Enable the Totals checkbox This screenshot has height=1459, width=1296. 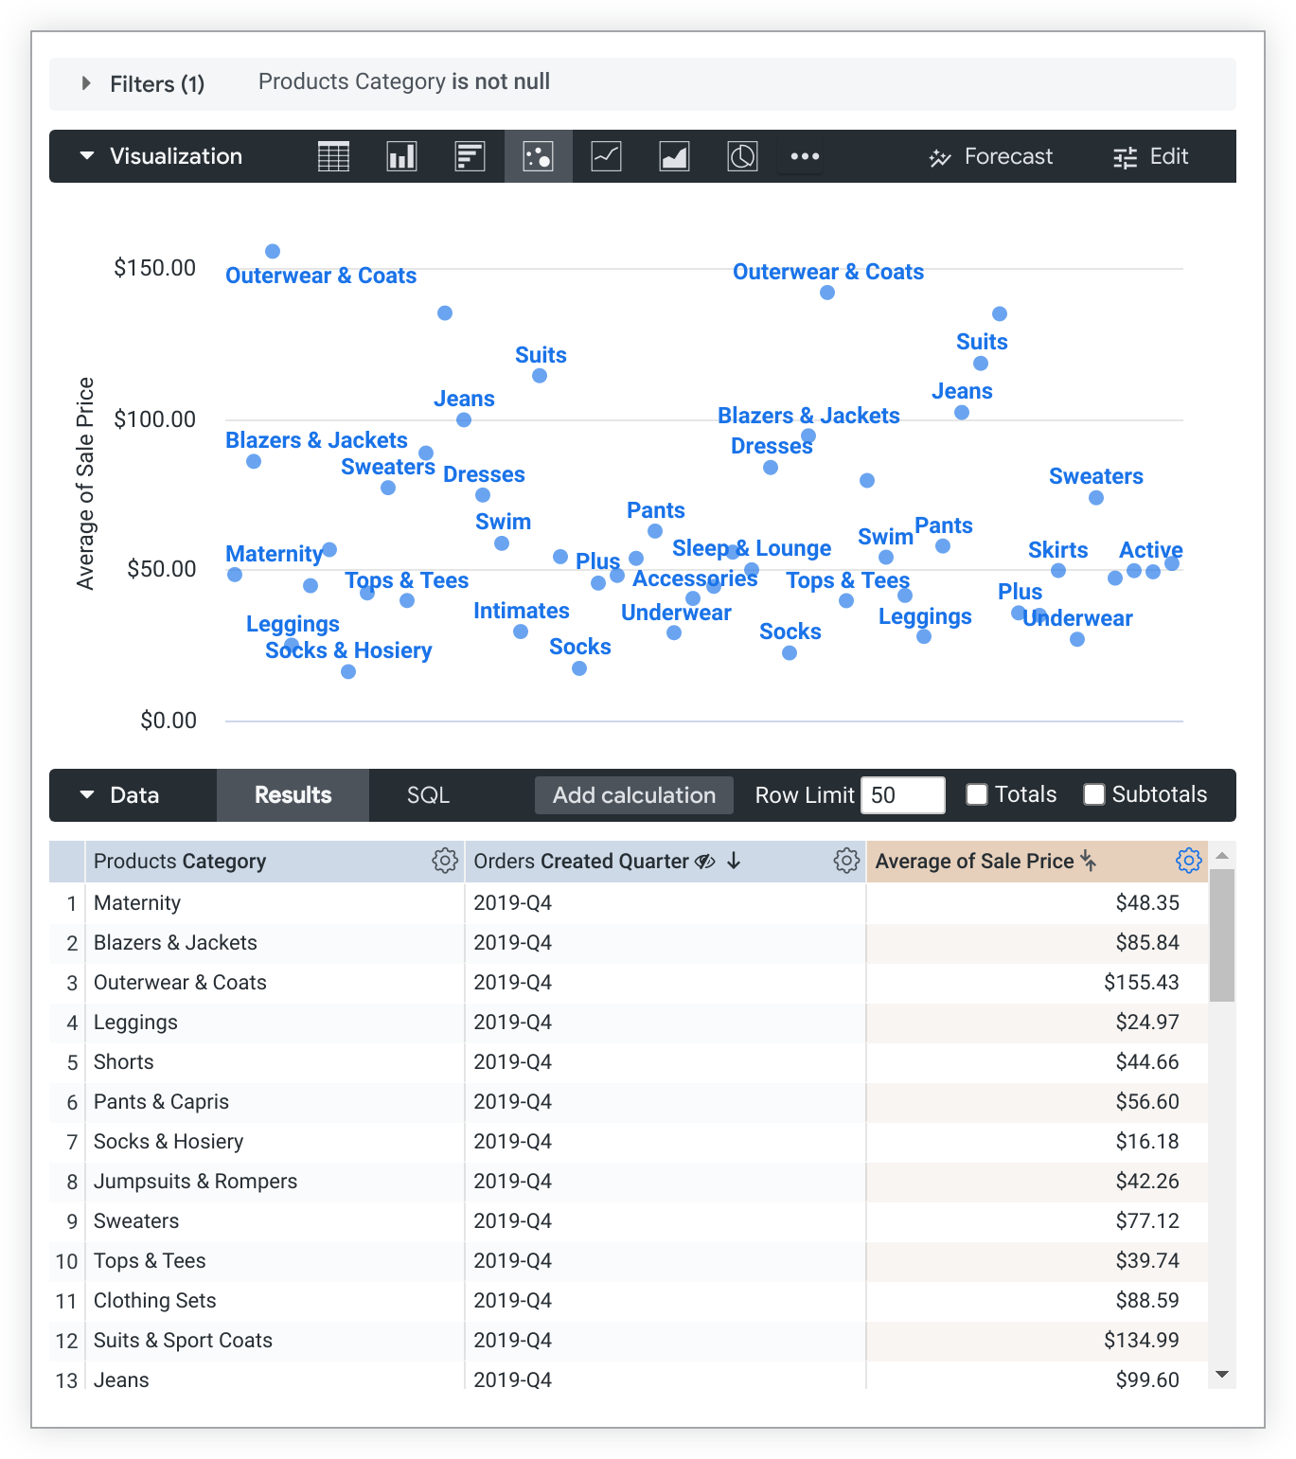(976, 794)
